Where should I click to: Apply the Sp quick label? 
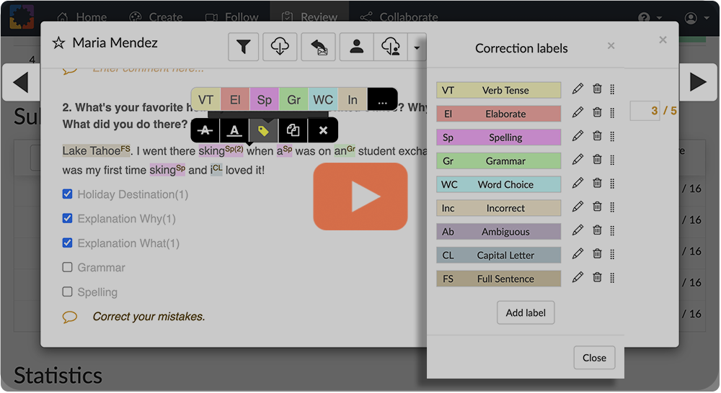[265, 99]
